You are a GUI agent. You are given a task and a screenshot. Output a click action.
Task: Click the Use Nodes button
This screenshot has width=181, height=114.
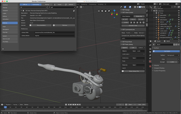[166, 51]
